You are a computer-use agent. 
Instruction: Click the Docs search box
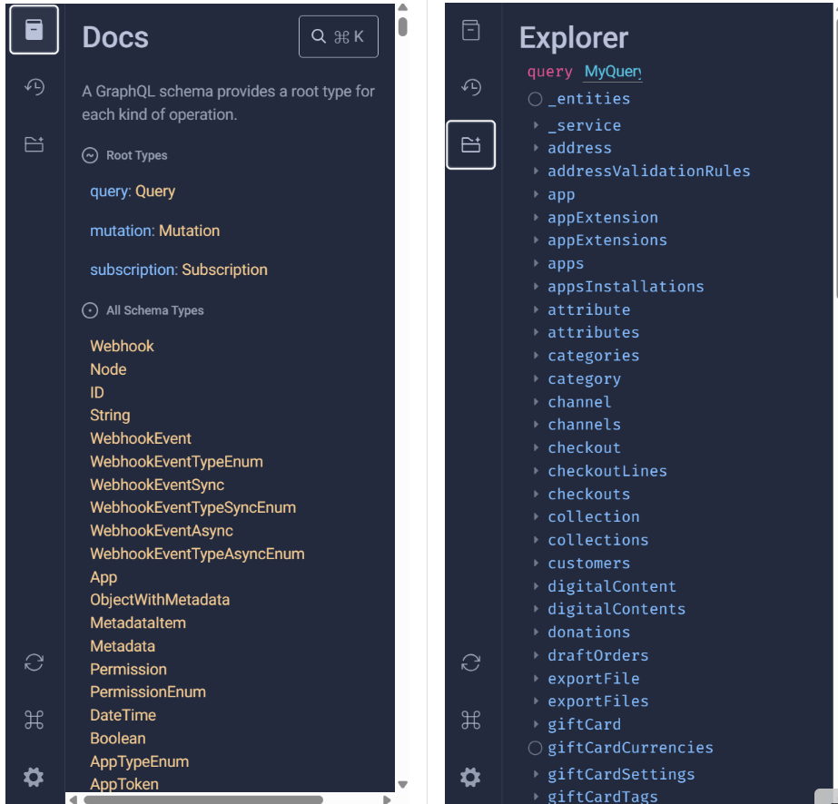[338, 36]
